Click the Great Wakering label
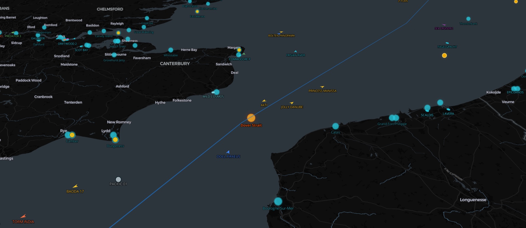Image resolution: width=526 pixels, height=228 pixels. coord(144,32)
